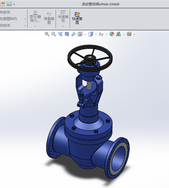Click the 向实体 command

click(5, 12)
